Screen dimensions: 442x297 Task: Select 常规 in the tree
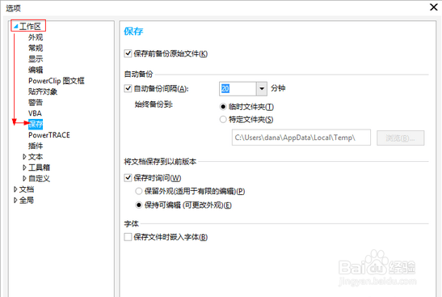(x=36, y=48)
